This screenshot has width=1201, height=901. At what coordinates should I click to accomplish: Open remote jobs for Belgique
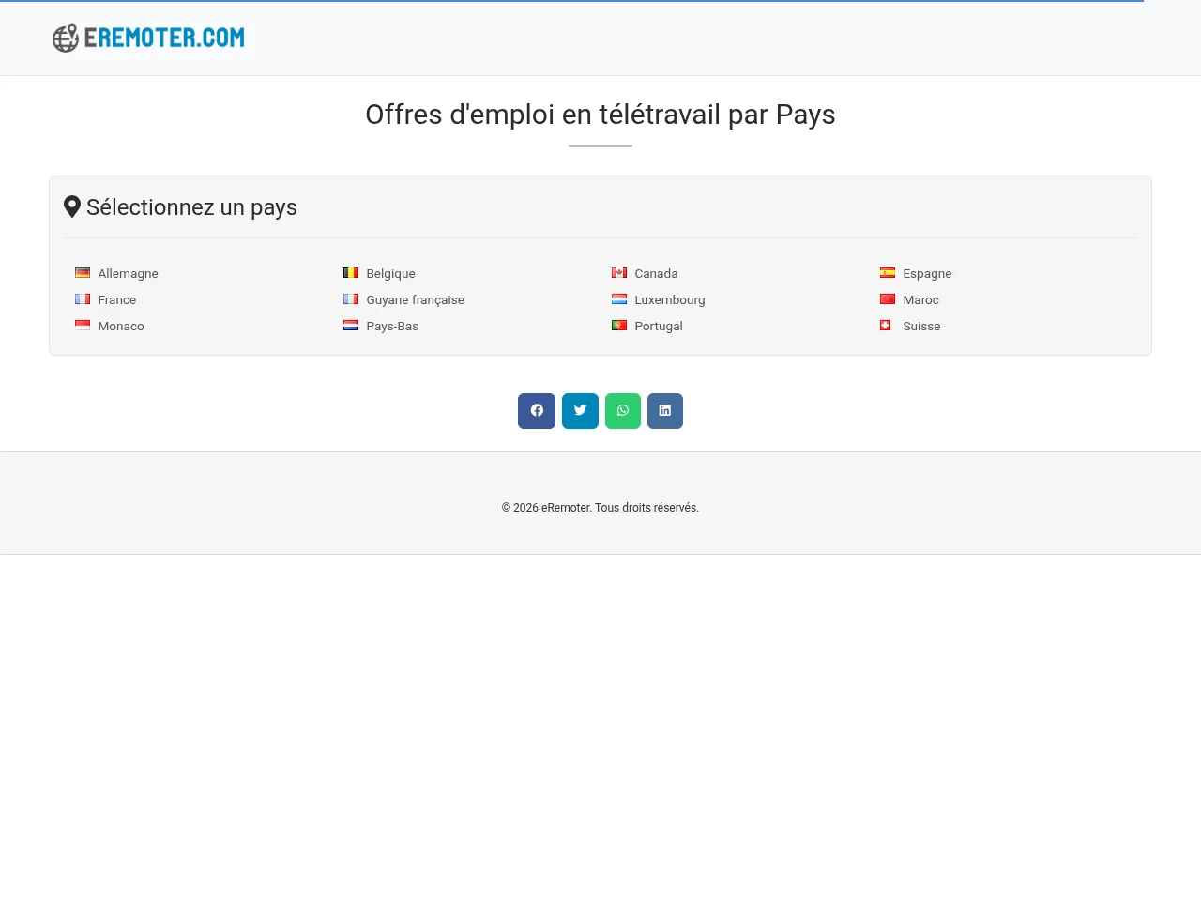pyautogui.click(x=390, y=274)
